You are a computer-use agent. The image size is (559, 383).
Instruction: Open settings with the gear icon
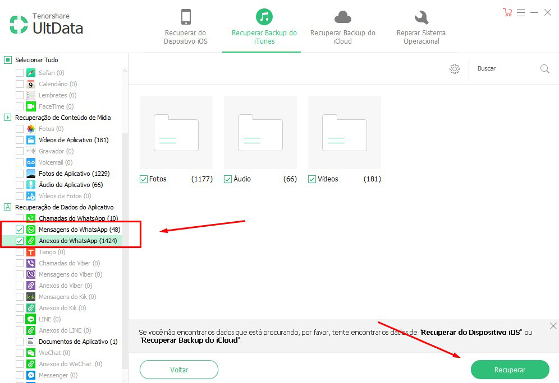coord(455,69)
